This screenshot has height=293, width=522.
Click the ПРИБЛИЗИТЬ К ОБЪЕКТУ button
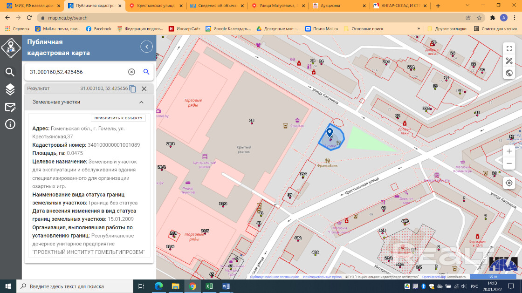click(118, 118)
